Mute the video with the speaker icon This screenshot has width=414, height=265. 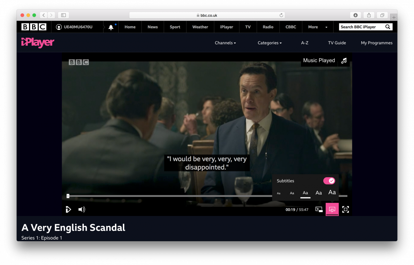pos(82,209)
